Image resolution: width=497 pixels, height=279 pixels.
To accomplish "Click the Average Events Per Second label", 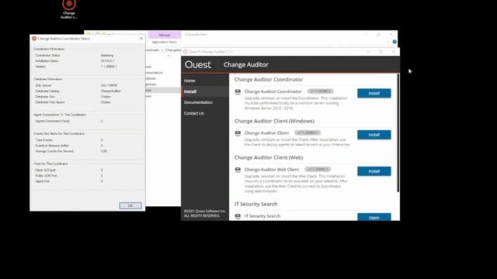I will point(54,151).
